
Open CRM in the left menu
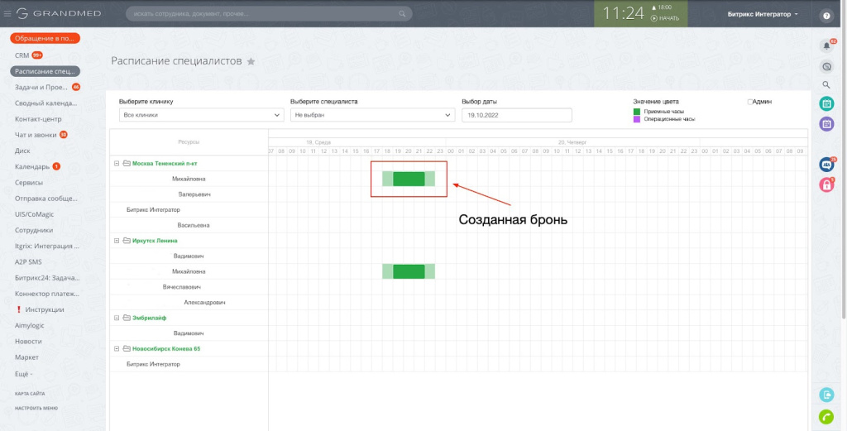coord(22,55)
